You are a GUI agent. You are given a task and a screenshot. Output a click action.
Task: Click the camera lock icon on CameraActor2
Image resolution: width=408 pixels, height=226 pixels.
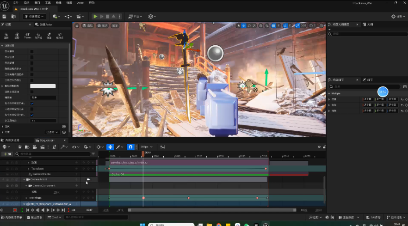(88, 179)
